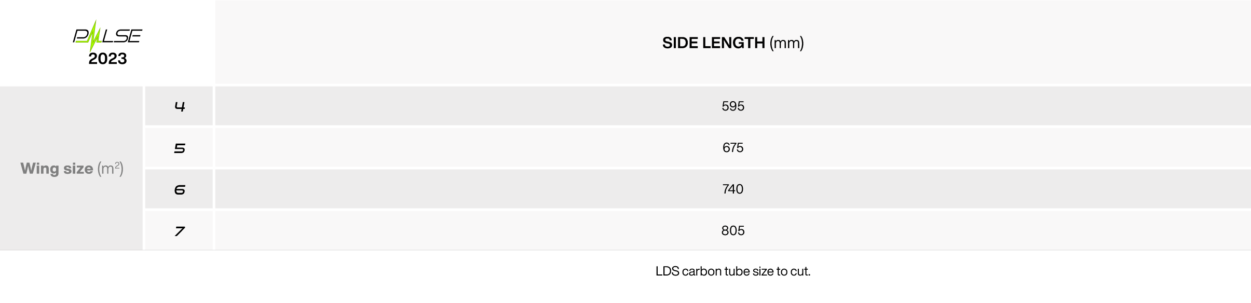Screen dimensions: 1251x303
Task: Click the wing size 7 cell
Action: [x=179, y=230]
